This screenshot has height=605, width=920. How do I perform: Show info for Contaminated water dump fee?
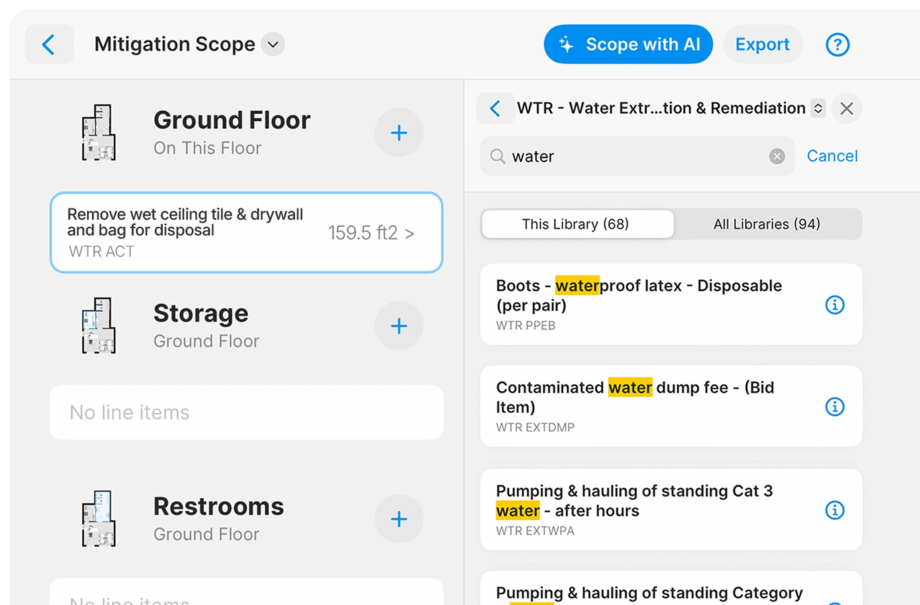835,407
